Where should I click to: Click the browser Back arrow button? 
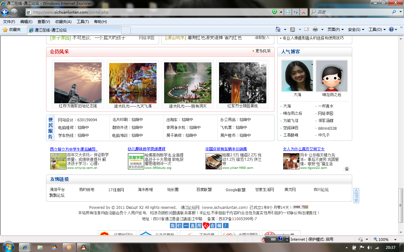coord(5,12)
